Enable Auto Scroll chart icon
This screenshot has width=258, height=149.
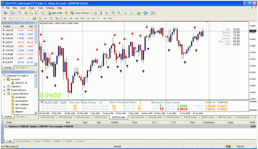click(x=126, y=13)
